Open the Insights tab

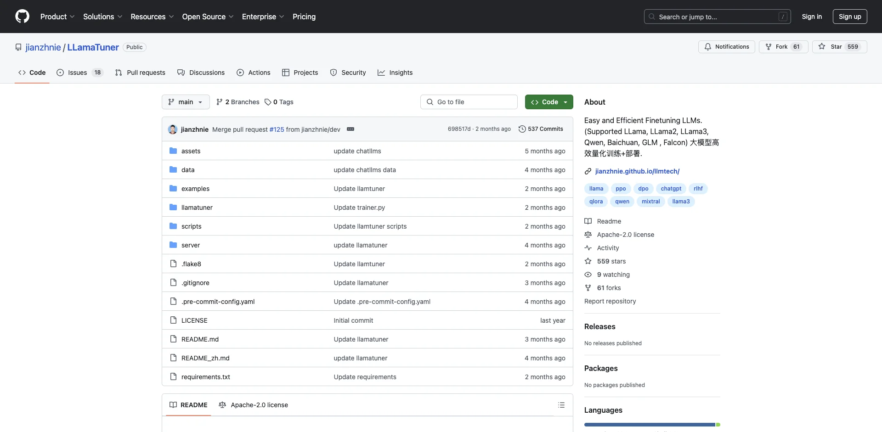(395, 73)
